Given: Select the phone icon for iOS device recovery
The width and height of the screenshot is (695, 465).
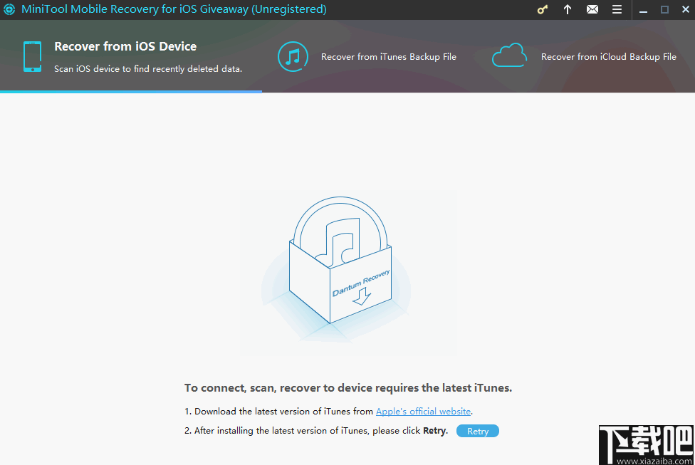Looking at the screenshot, I should click(32, 56).
